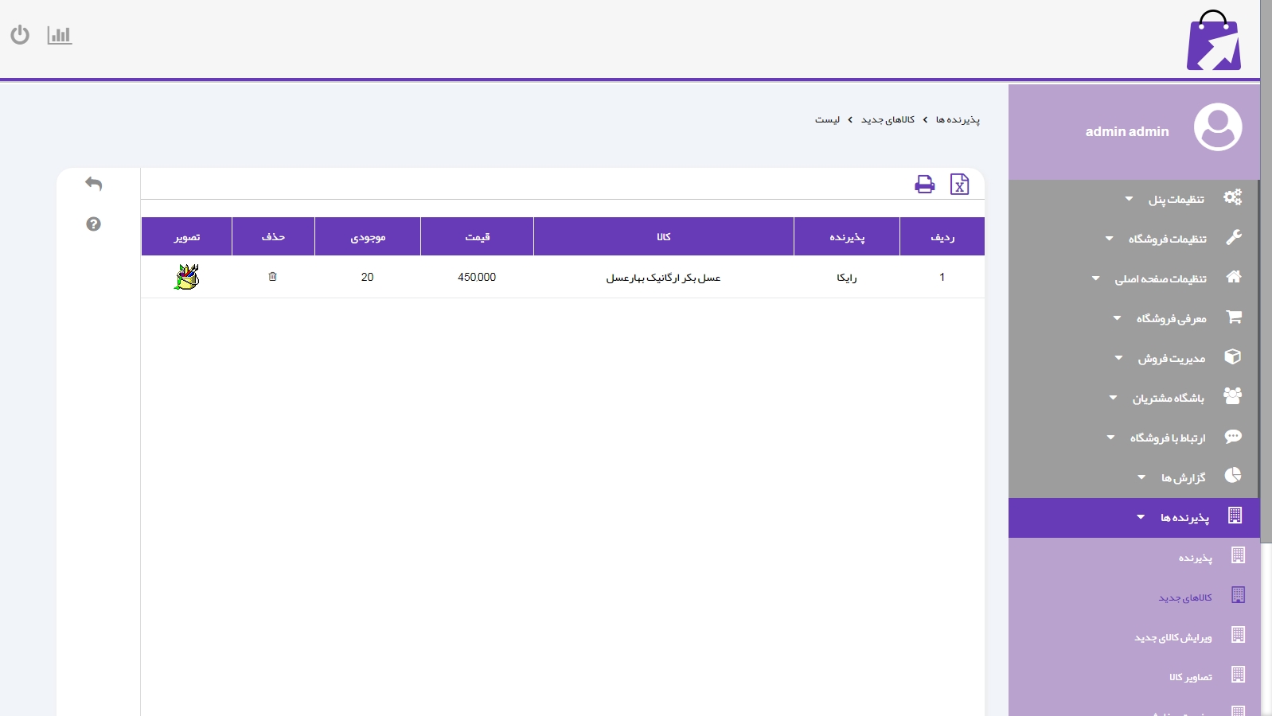This screenshot has width=1272, height=716.
Task: Expand the مدیریت فروش menu
Action: [1171, 359]
